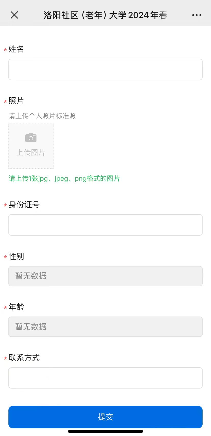Close the registration form with the X icon
This screenshot has width=211, height=436.
(x=15, y=15)
